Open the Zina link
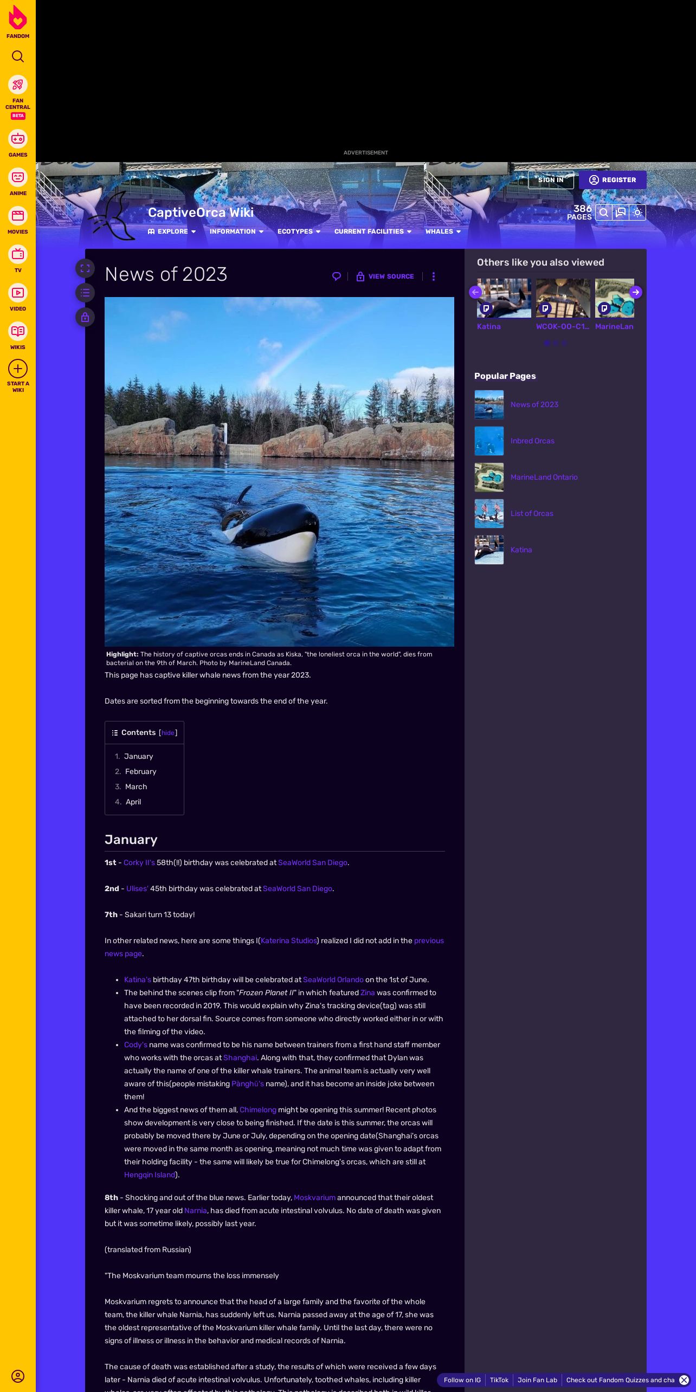The image size is (696, 1392). tap(368, 993)
